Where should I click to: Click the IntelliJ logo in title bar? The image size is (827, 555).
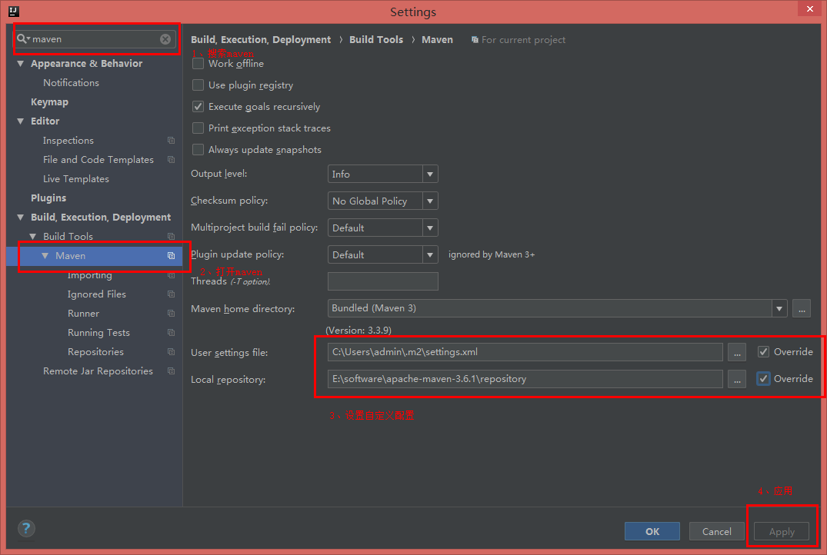click(14, 11)
